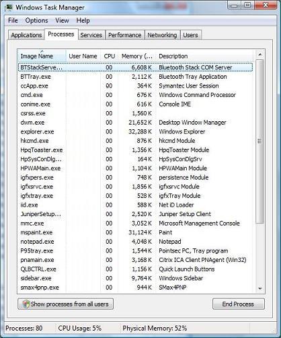281x338 pixels.
Task: Click the Physical Memory: 52% status entry
Action: (155, 328)
